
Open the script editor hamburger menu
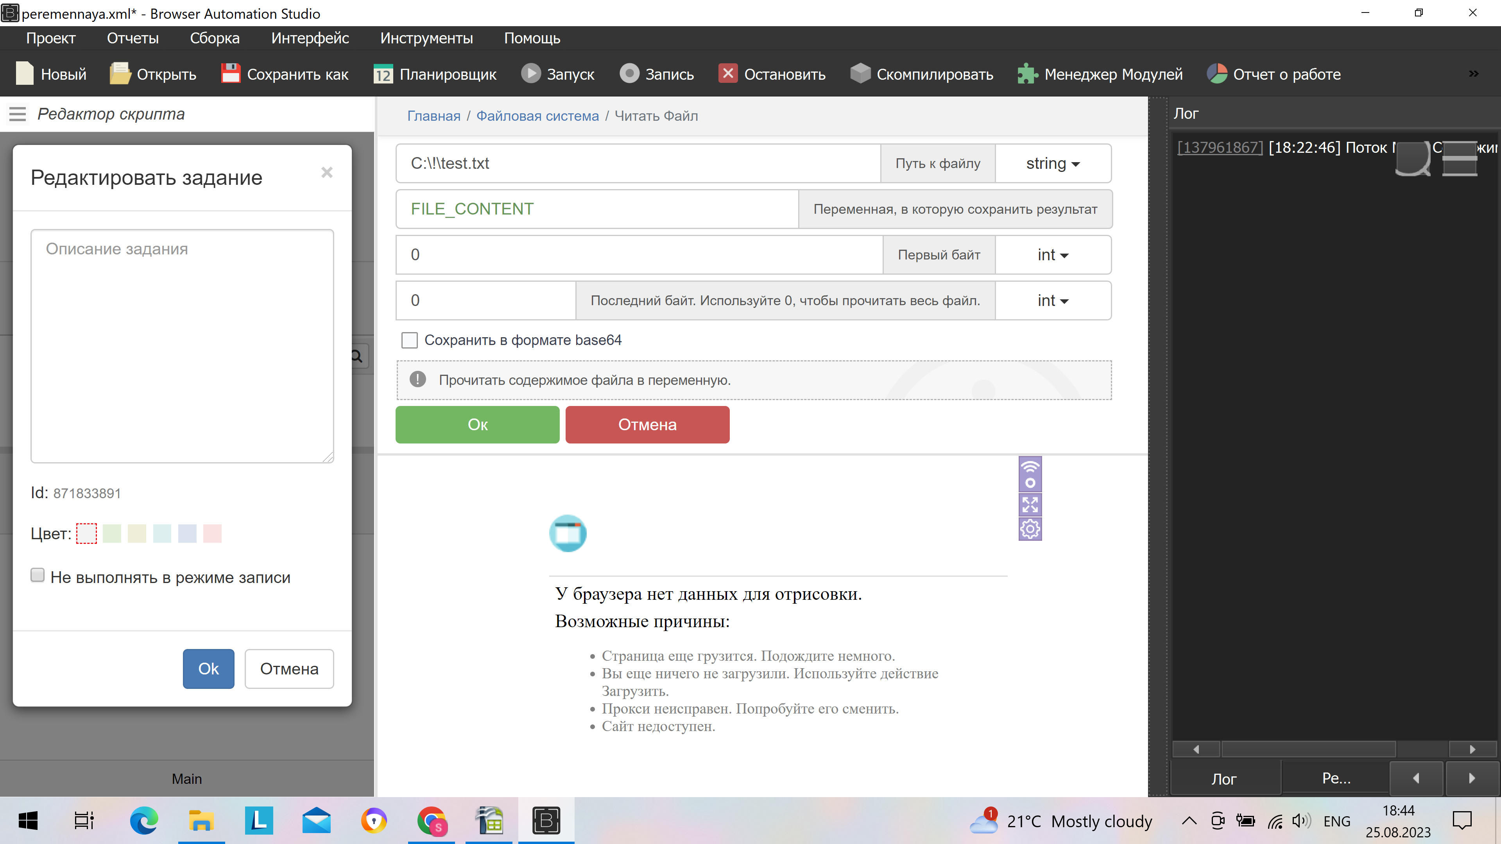coord(18,114)
